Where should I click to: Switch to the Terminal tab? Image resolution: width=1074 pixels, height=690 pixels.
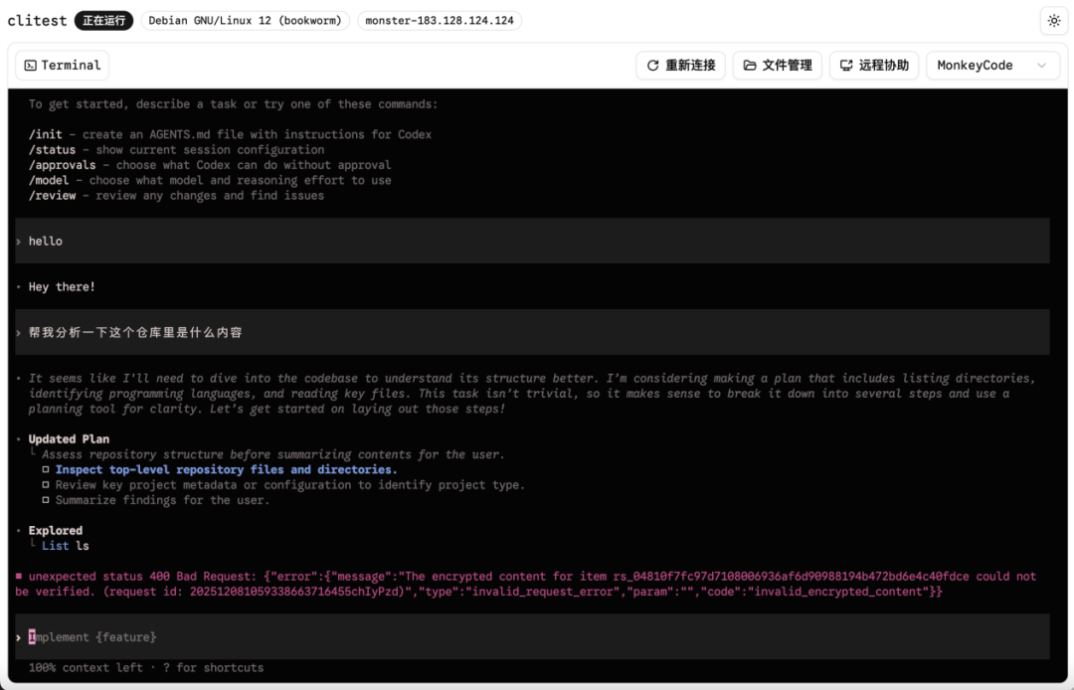tap(62, 65)
